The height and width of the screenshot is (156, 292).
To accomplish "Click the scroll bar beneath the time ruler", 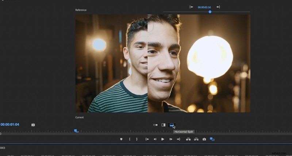I will (146, 134).
